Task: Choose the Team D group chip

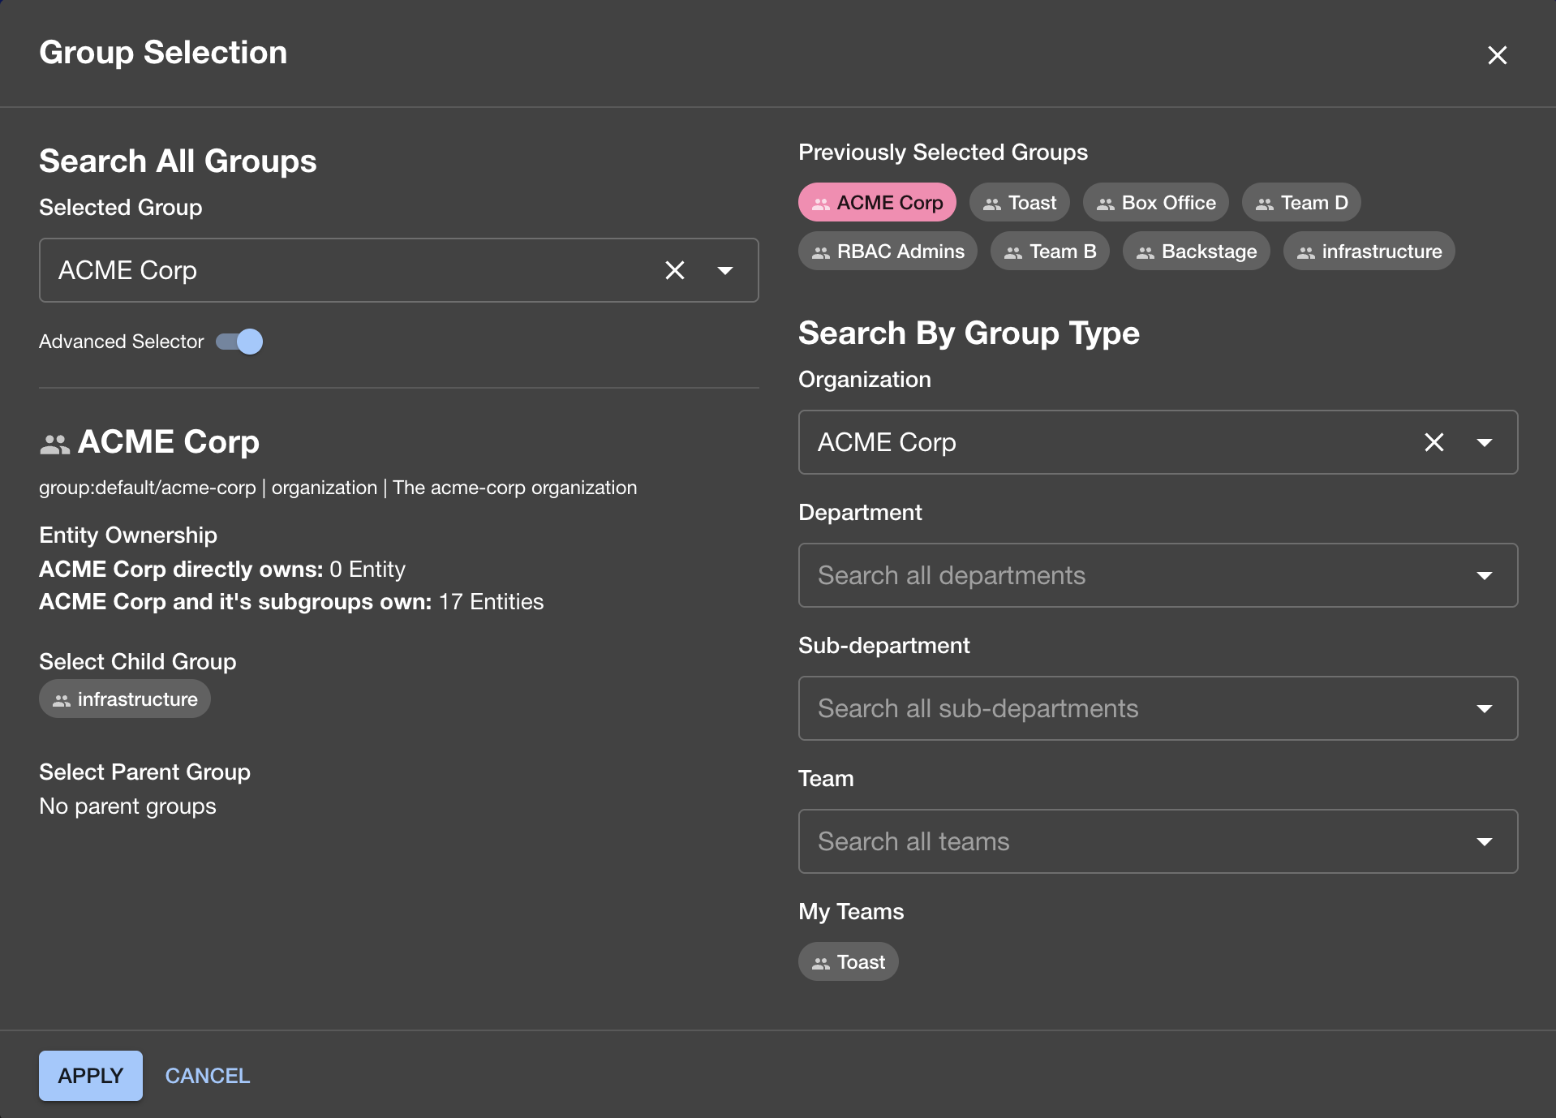Action: [x=1301, y=202]
